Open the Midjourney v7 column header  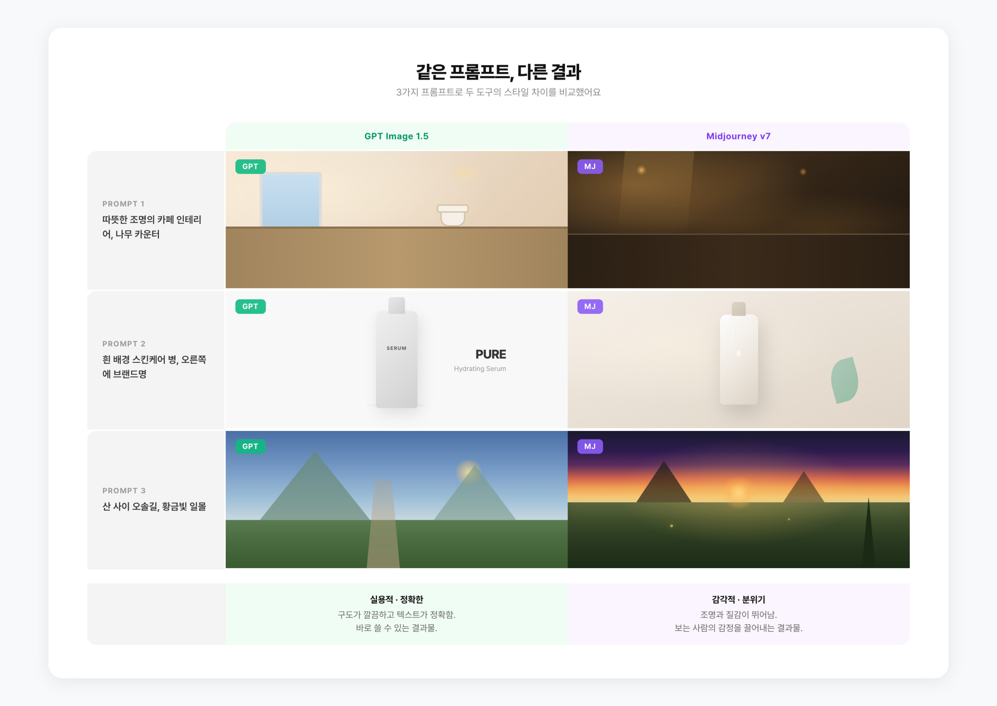pyautogui.click(x=738, y=136)
